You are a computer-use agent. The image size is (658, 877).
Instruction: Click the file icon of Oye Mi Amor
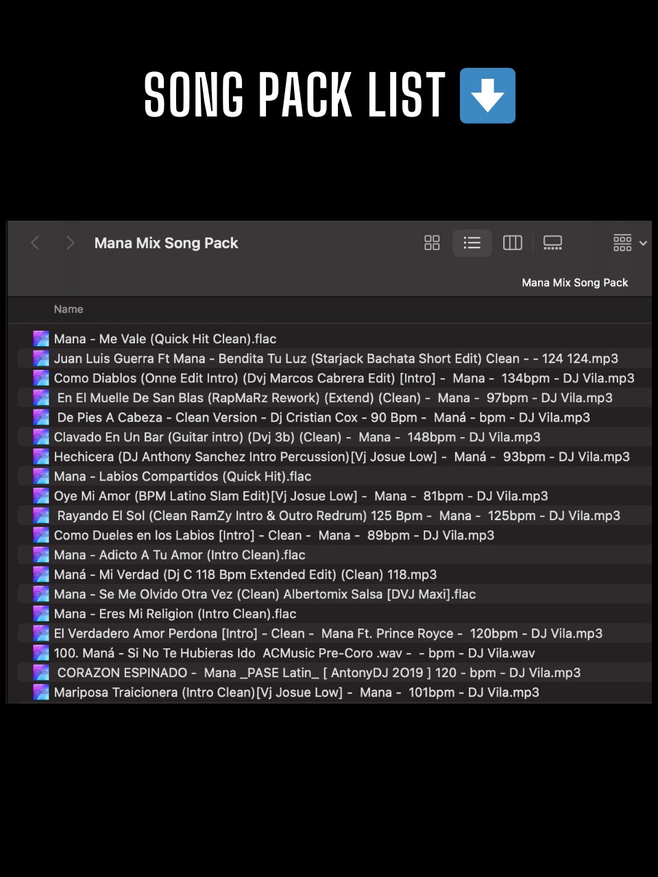(41, 496)
